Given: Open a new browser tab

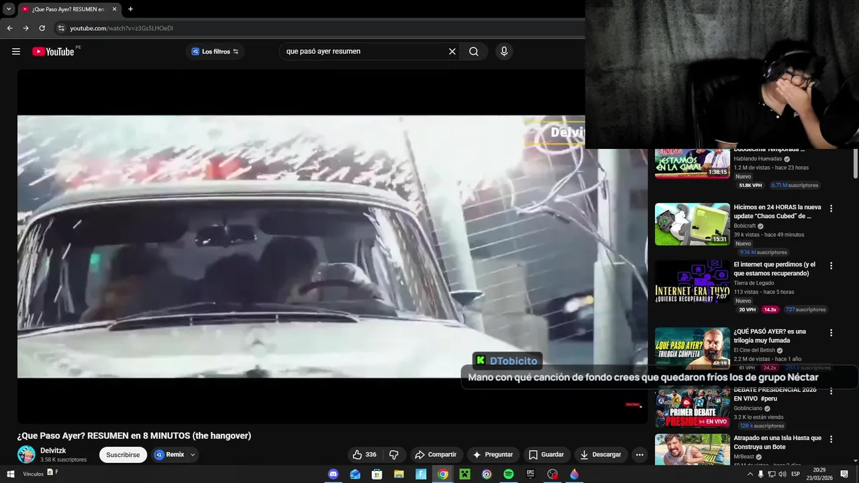Looking at the screenshot, I should [130, 9].
